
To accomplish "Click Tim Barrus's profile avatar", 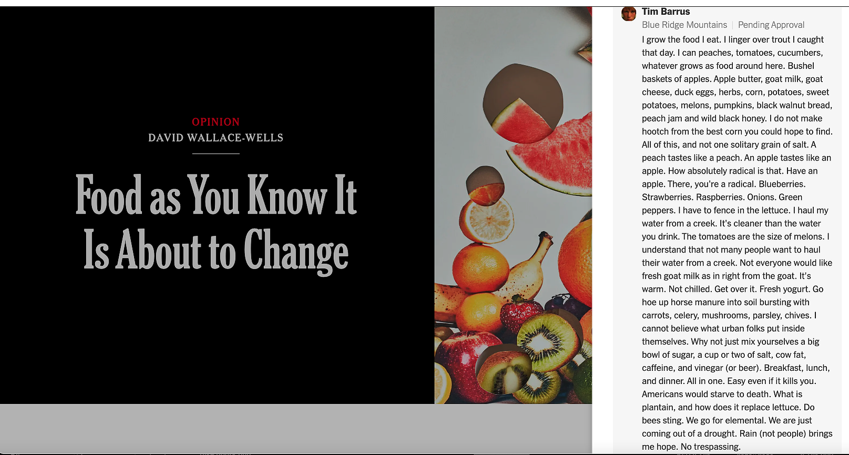I will point(628,13).
